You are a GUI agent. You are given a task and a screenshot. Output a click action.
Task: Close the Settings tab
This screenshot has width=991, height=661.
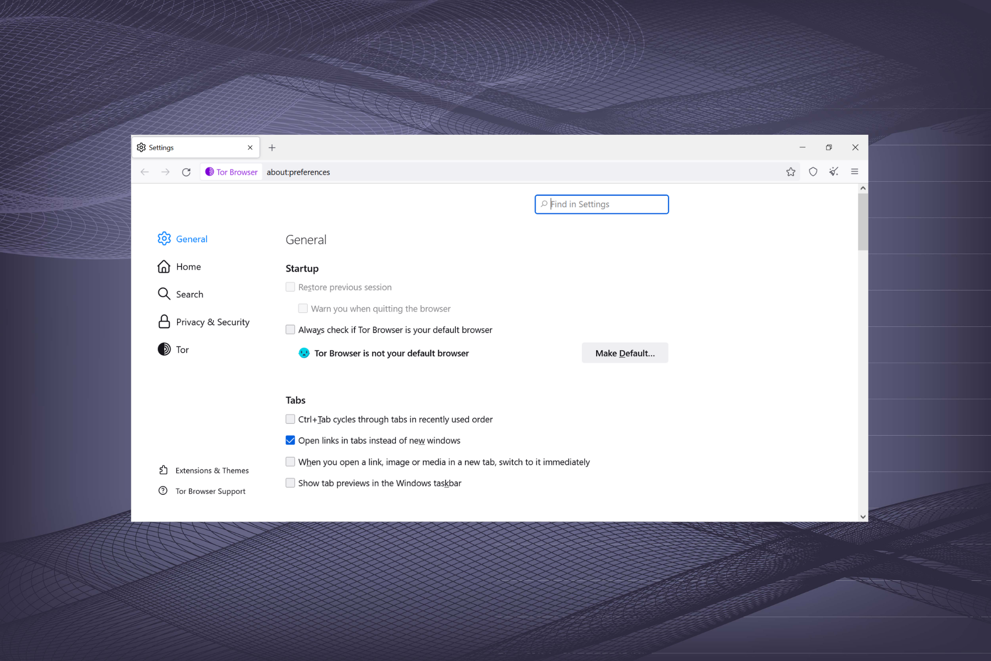coord(250,148)
